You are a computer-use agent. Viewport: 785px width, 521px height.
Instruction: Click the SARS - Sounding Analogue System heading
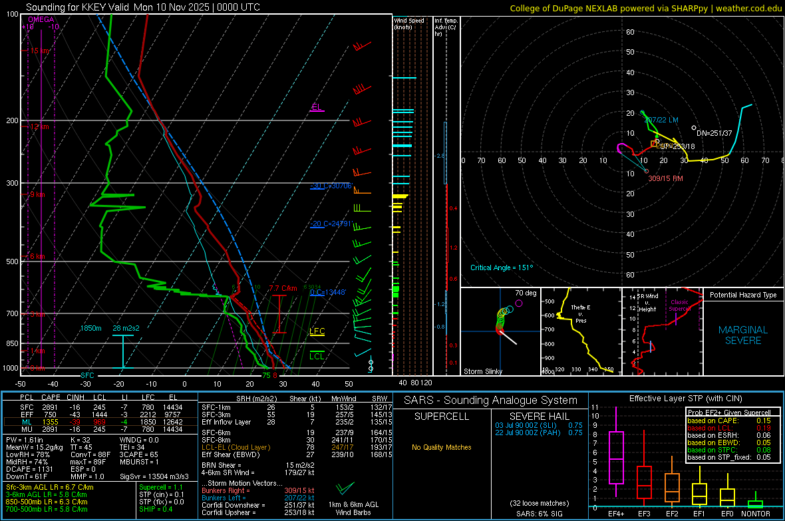click(x=490, y=401)
